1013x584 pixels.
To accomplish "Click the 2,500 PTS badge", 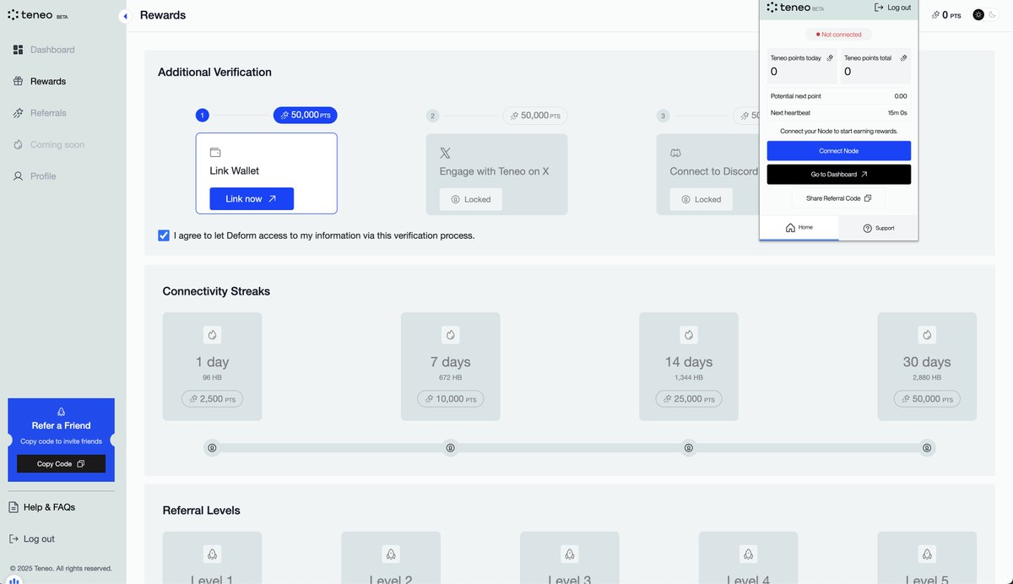I will (212, 399).
